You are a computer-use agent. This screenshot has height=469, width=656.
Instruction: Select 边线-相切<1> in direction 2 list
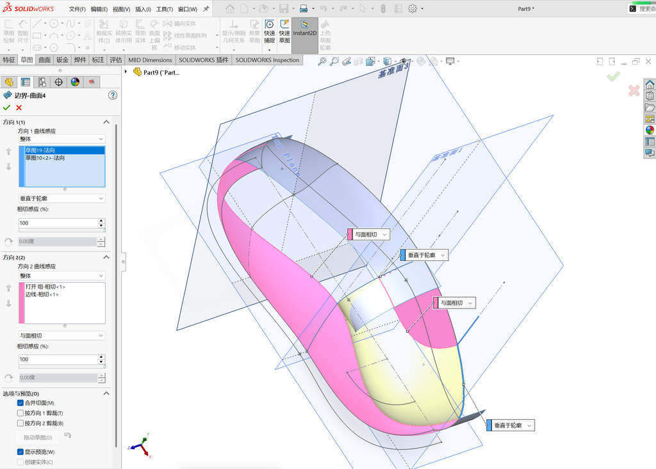pyautogui.click(x=65, y=294)
